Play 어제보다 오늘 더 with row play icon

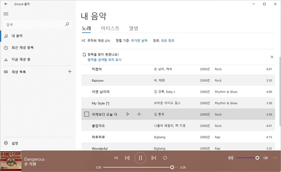(x=128, y=114)
